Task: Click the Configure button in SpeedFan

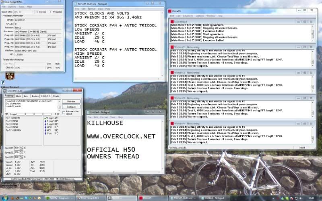Action: click(71, 107)
